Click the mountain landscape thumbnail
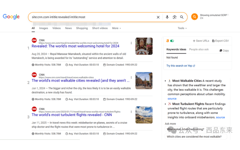This screenshot has height=150, width=240. (x=144, y=115)
